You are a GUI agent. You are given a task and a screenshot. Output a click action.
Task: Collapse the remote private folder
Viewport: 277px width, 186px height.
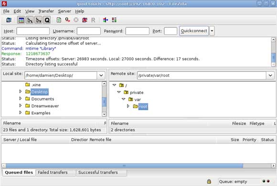pyautogui.click(x=119, y=92)
